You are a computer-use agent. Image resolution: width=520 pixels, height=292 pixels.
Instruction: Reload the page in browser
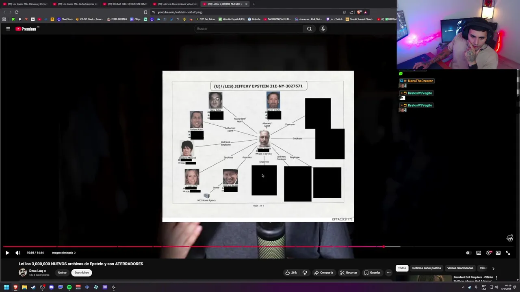click(x=17, y=12)
